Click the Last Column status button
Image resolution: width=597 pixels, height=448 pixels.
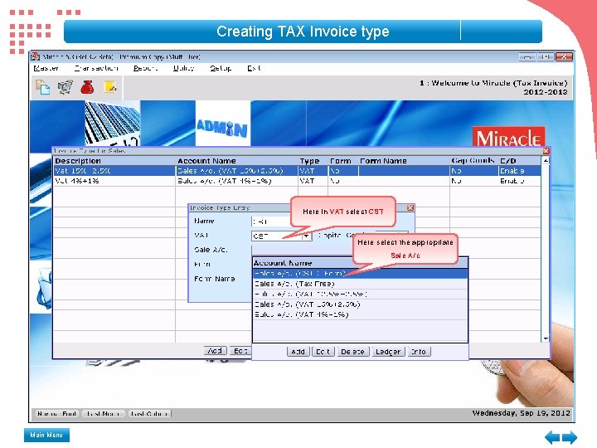(x=149, y=413)
